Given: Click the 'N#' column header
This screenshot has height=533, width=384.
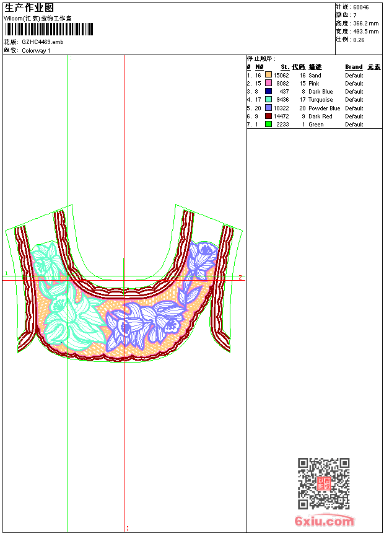Looking at the screenshot, I should pos(260,67).
